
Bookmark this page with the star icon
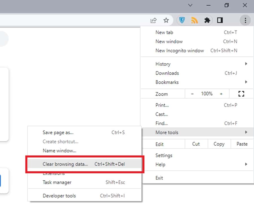click(x=166, y=20)
